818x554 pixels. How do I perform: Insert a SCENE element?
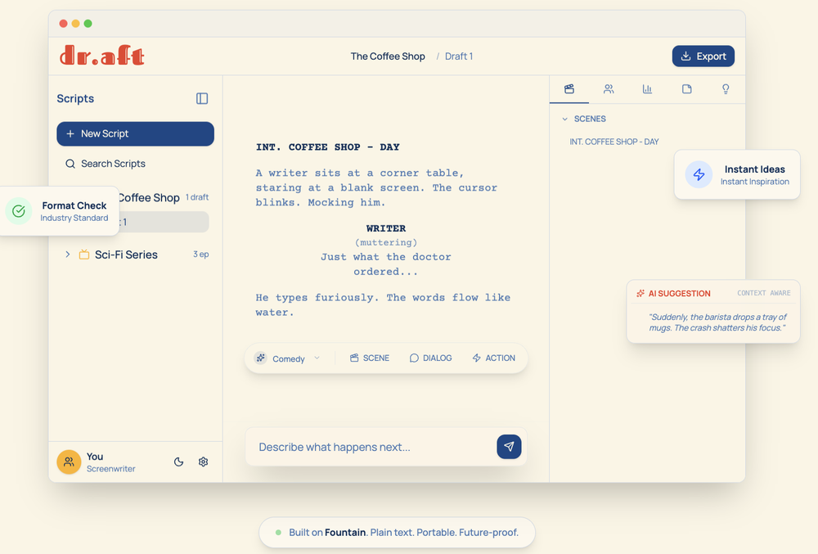[x=370, y=358]
